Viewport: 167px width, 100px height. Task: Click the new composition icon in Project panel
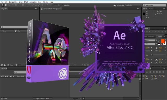pos(8,65)
